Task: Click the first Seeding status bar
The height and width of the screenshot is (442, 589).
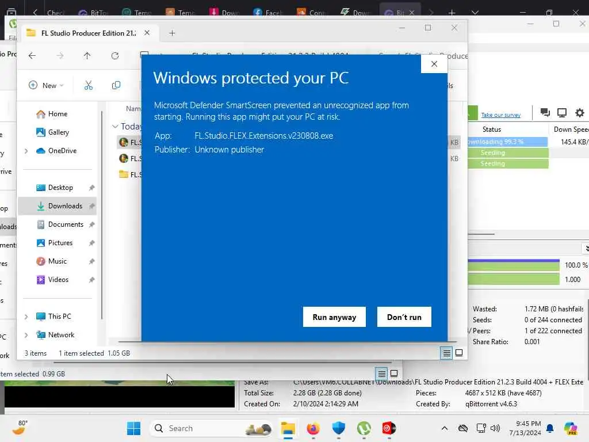Action: pyautogui.click(x=508, y=153)
